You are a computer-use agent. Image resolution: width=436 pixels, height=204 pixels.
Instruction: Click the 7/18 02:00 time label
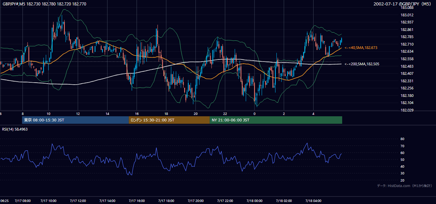284,201
